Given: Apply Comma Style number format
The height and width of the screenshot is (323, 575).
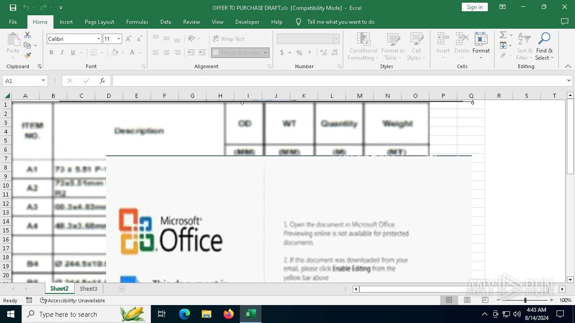Looking at the screenshot, I should point(310,52).
